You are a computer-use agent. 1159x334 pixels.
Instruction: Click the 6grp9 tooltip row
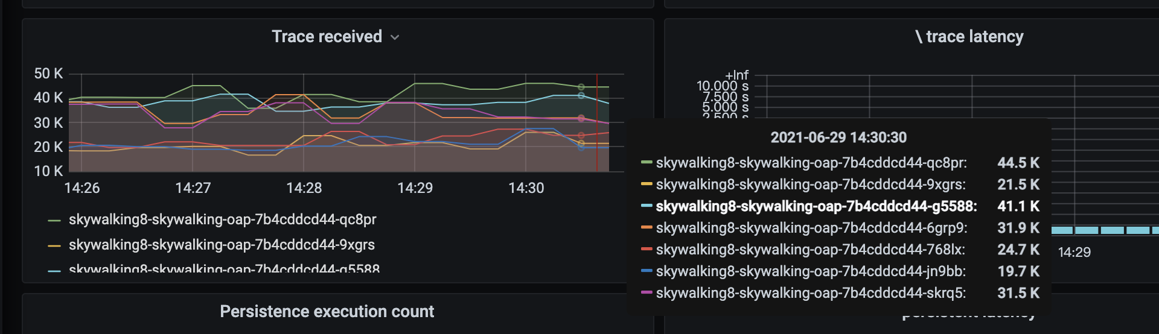840,228
